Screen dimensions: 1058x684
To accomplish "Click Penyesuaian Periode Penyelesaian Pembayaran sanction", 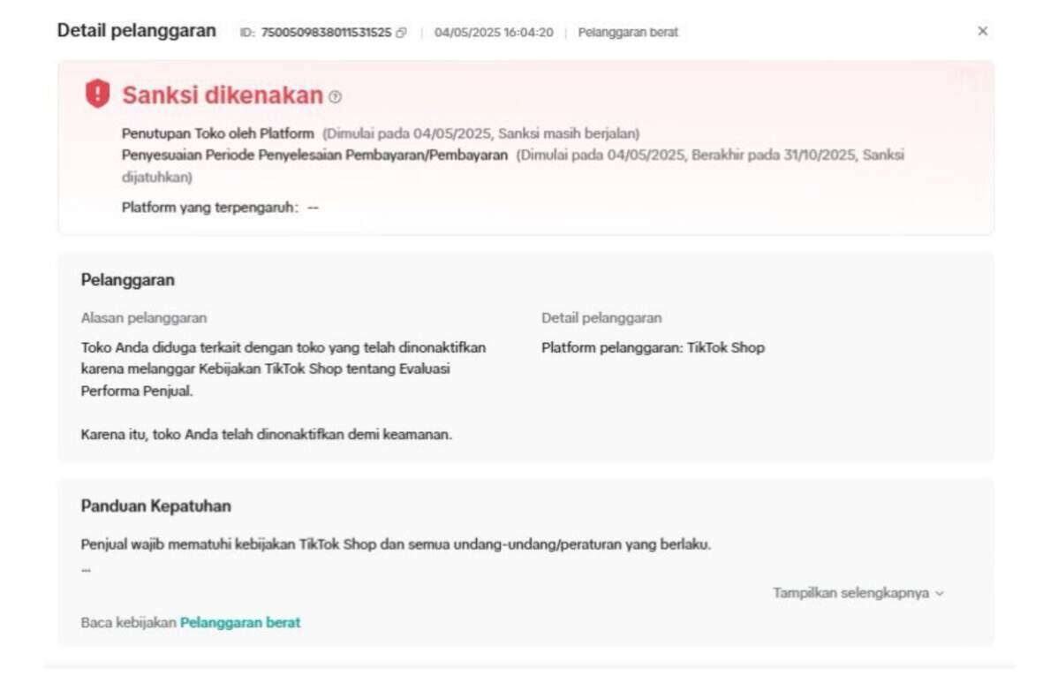I will coord(314,156).
